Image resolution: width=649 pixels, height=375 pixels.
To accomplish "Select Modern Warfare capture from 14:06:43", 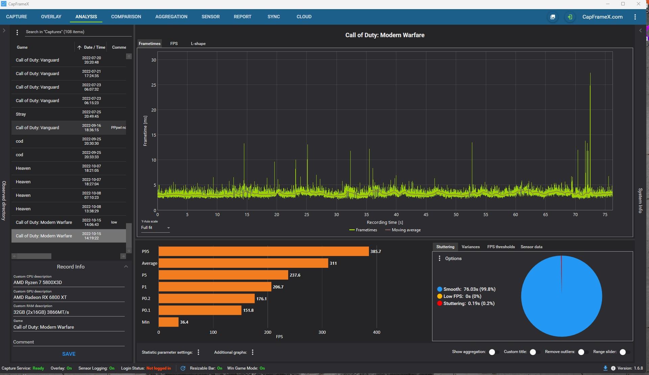I will pyautogui.click(x=69, y=222).
